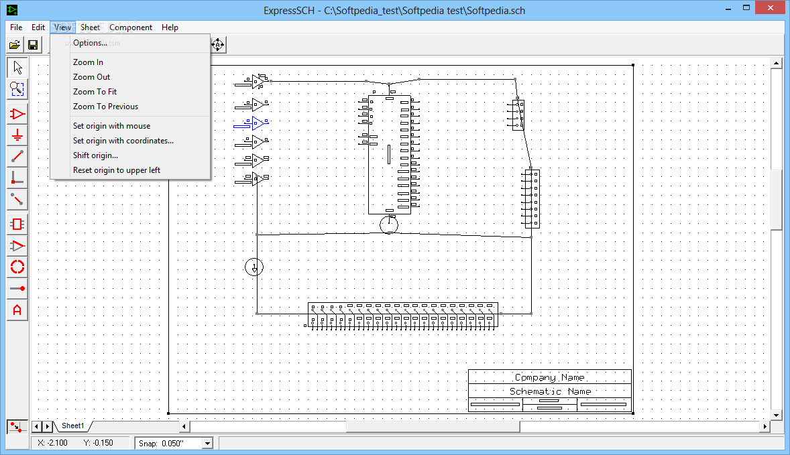Select the circled current source symbol
Viewport: 790px width, 455px height.
pos(254,267)
